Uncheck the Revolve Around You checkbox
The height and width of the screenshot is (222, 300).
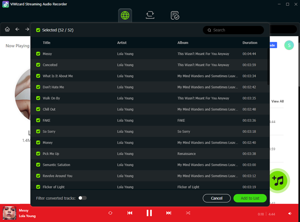click(x=38, y=176)
